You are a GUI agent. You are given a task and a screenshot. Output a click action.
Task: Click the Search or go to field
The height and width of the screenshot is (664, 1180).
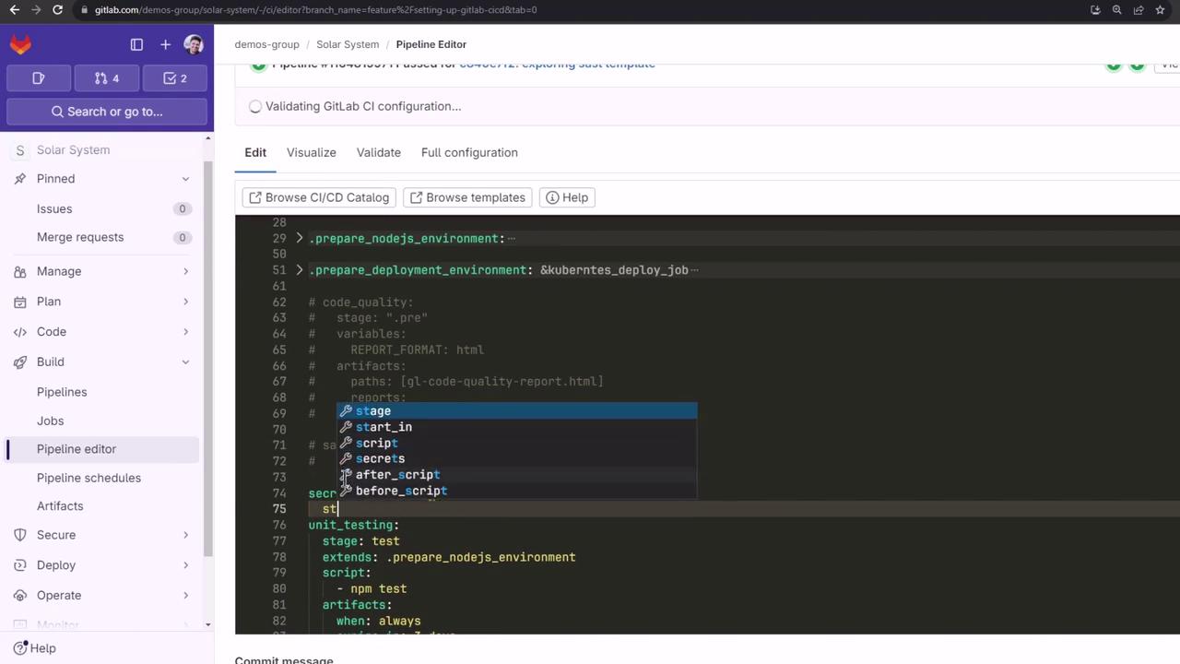point(107,112)
